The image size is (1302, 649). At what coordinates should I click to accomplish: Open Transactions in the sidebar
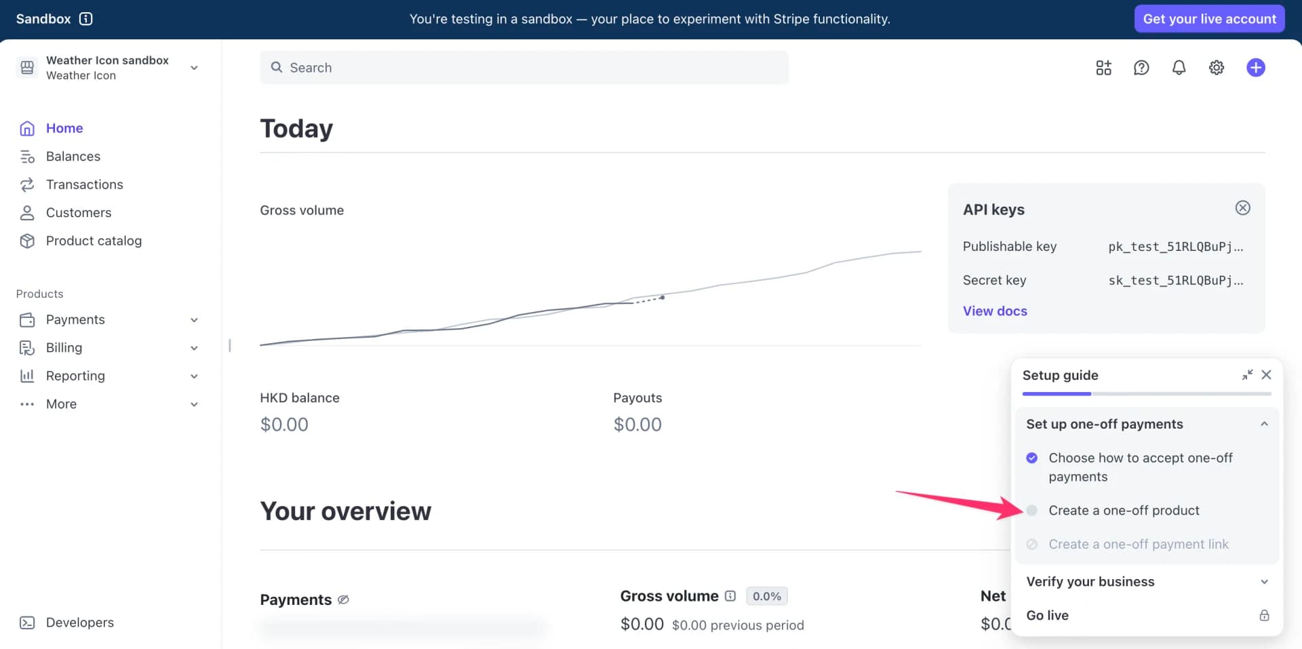click(x=85, y=184)
